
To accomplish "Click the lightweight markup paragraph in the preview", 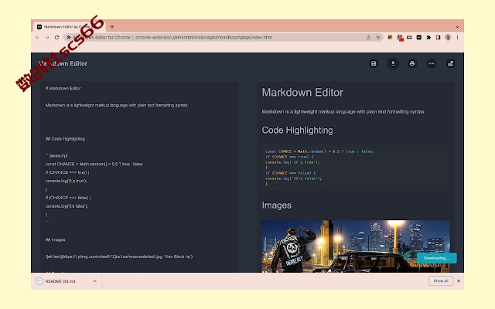I will [343, 111].
